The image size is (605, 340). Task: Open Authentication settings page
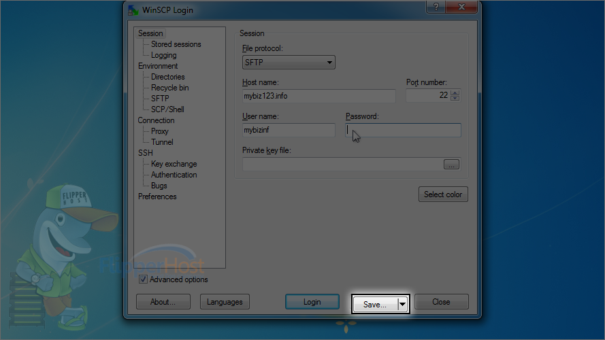pyautogui.click(x=174, y=175)
